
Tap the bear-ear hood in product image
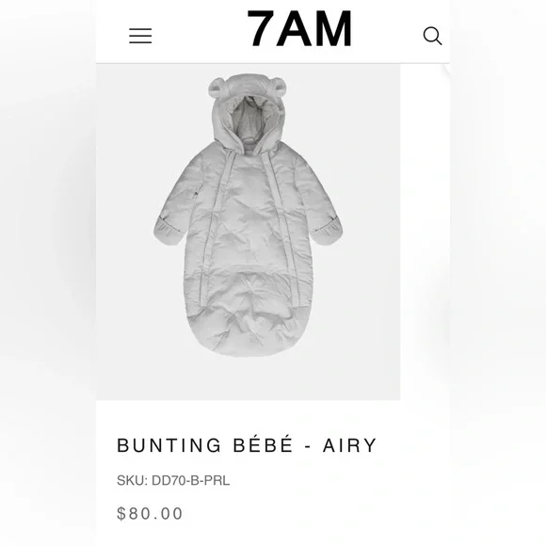pos(248,113)
